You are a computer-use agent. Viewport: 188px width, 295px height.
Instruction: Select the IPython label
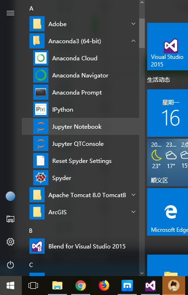coord(63,110)
